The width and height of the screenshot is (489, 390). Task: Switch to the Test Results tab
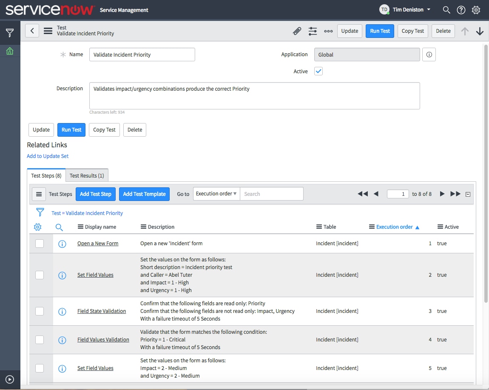(87, 175)
